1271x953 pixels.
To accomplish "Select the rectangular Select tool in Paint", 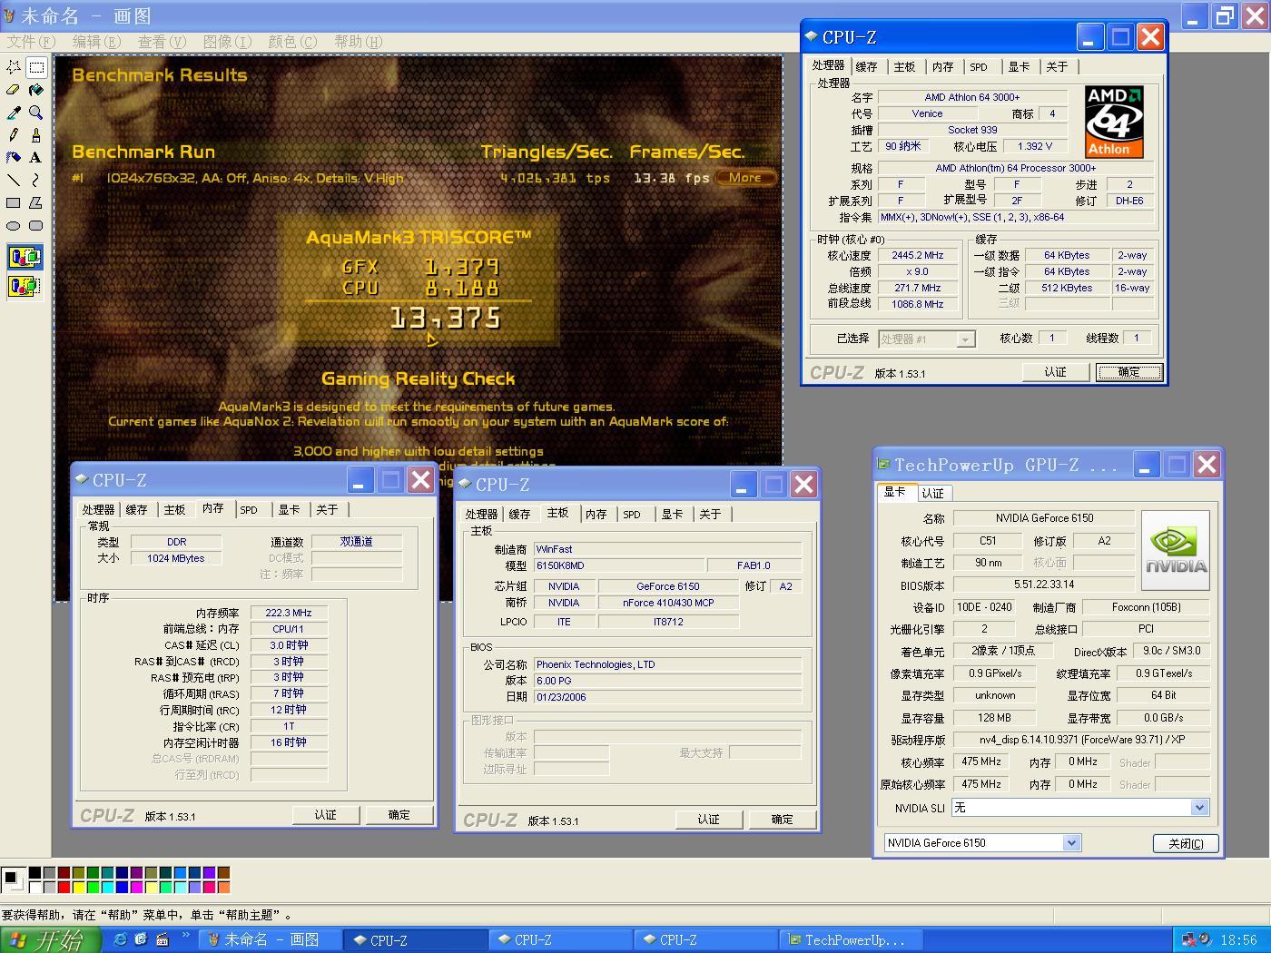I will (36, 67).
